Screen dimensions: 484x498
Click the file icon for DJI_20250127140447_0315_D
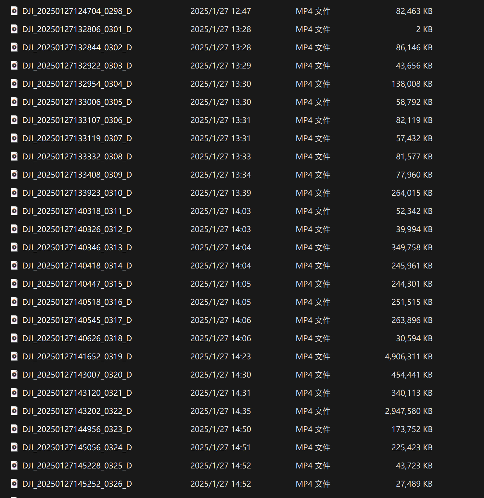tap(14, 284)
